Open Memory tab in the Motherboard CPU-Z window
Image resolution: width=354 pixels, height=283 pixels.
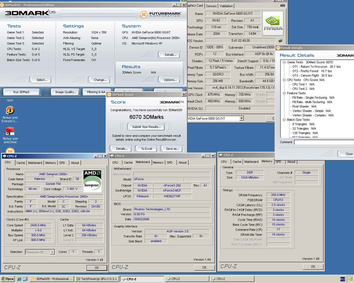(158, 163)
